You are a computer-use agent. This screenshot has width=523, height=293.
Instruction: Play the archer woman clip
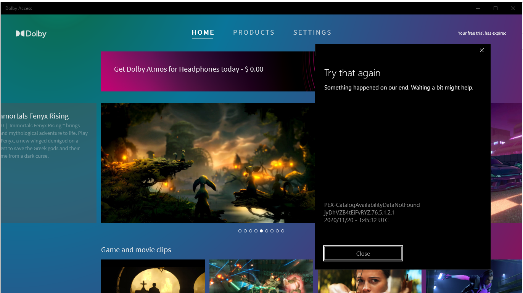tap(370, 281)
